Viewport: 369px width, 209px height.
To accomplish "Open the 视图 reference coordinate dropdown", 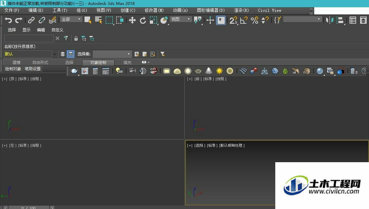I will click(x=181, y=19).
